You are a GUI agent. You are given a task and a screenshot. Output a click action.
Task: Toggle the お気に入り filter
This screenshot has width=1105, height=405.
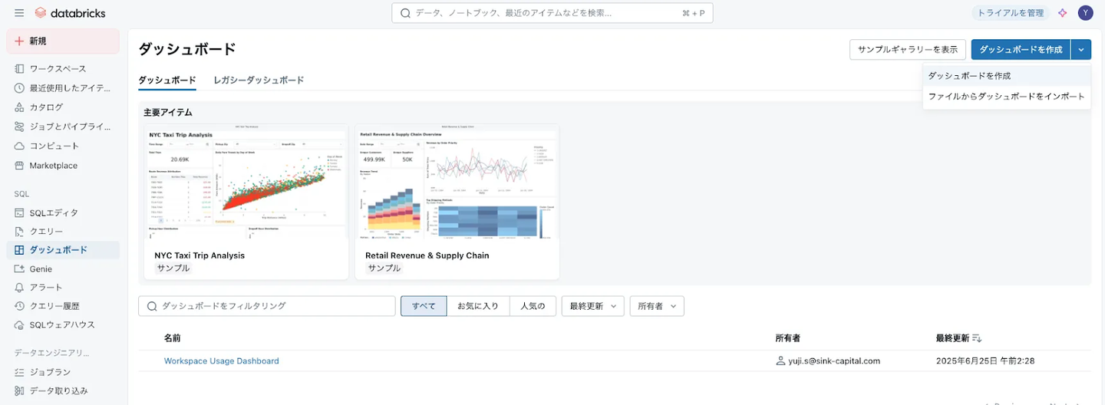click(x=478, y=306)
